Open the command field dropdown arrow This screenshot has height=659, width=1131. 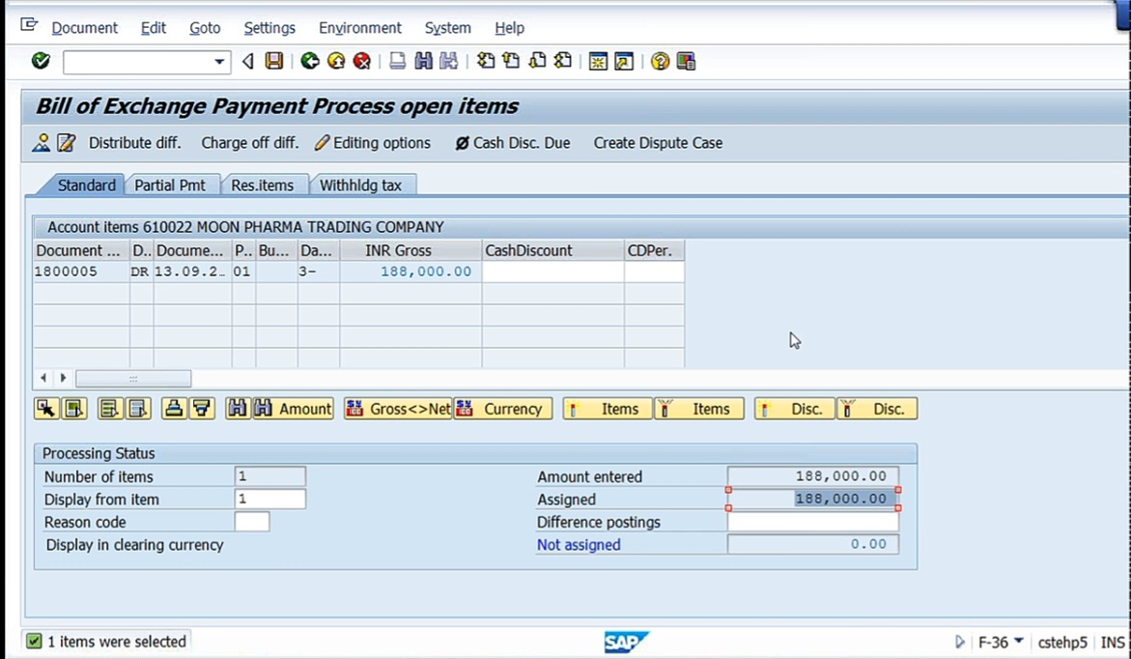219,62
